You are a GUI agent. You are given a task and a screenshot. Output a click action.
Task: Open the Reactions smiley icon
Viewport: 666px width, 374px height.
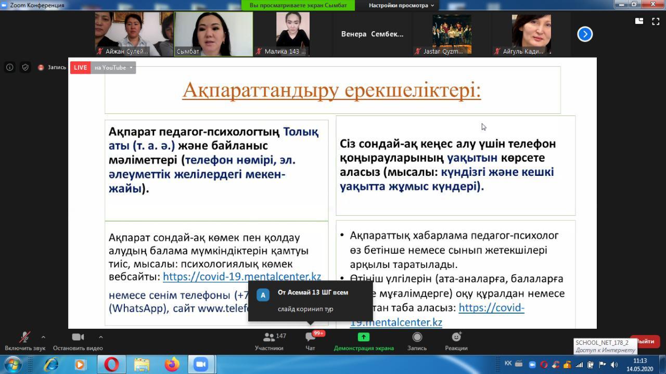456,337
